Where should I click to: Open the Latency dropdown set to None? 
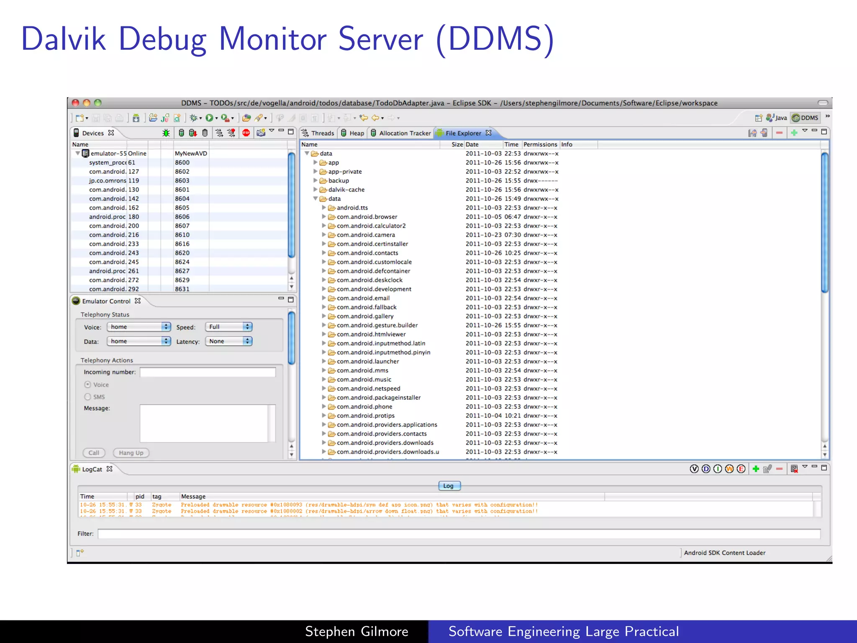click(229, 341)
